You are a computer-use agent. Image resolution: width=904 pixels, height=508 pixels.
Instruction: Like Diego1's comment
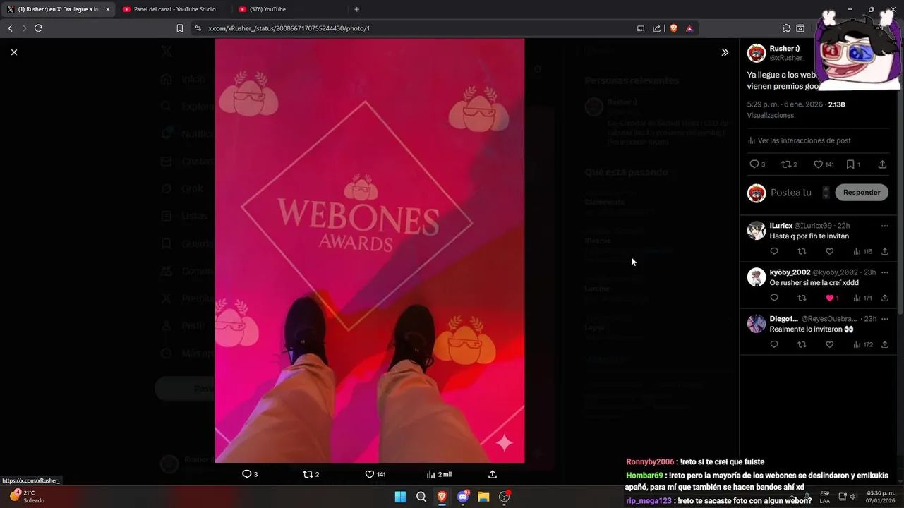[830, 344]
